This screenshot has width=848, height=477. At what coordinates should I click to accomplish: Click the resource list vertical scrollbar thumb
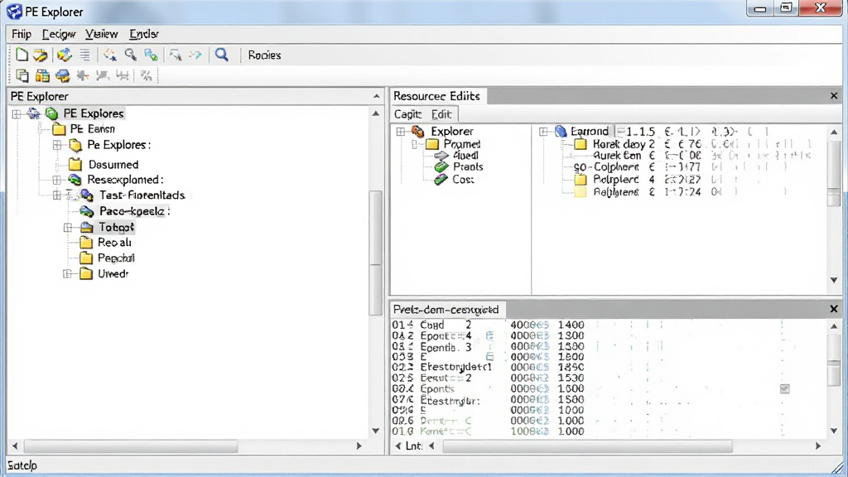[x=834, y=175]
